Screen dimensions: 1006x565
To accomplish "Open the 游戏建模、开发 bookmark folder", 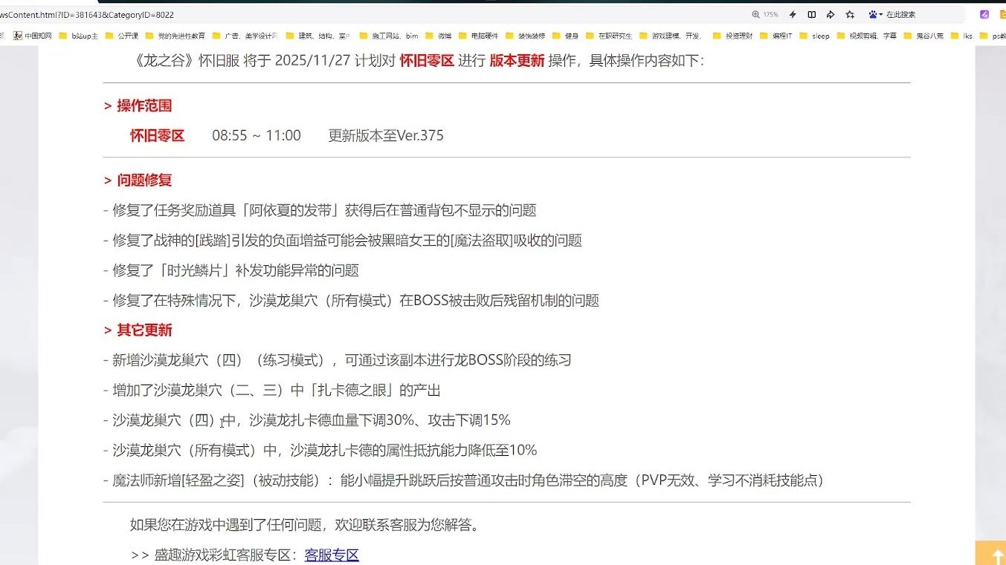I will click(670, 35).
